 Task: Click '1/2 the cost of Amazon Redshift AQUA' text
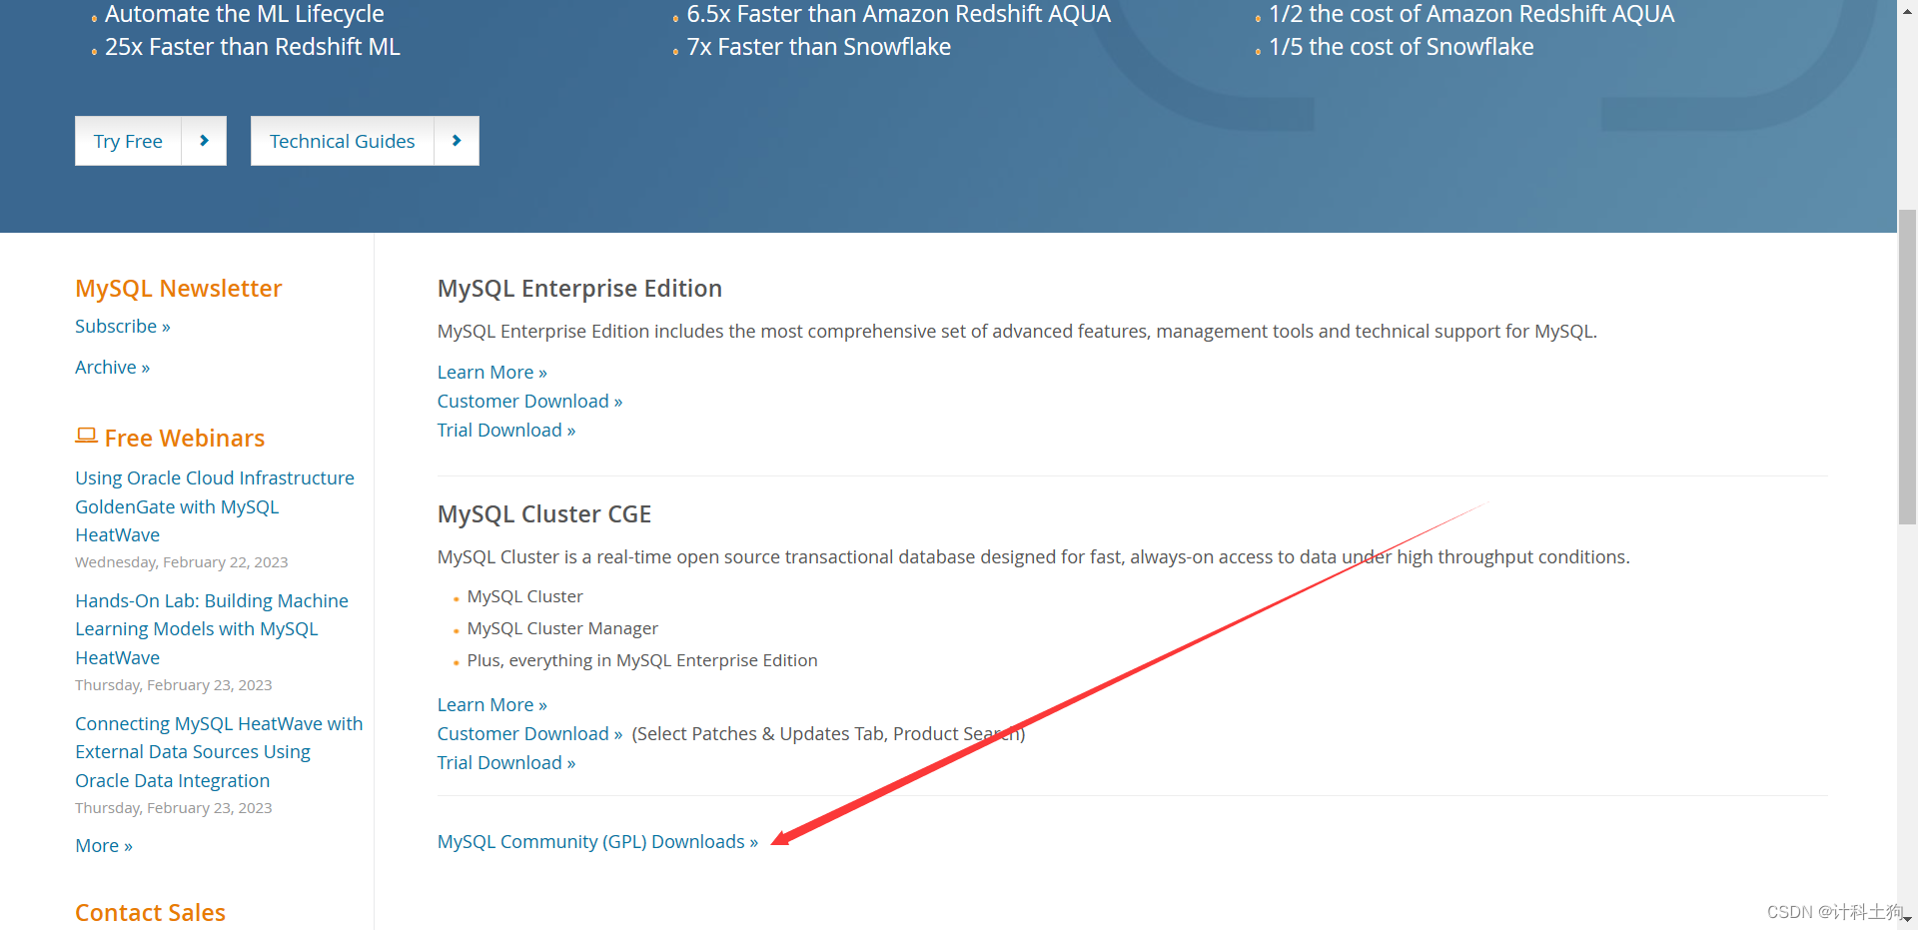tap(1471, 14)
